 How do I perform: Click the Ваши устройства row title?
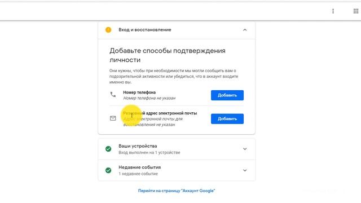138,146
